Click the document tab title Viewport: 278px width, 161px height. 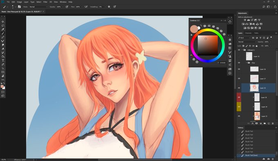pyautogui.click(x=21, y=11)
